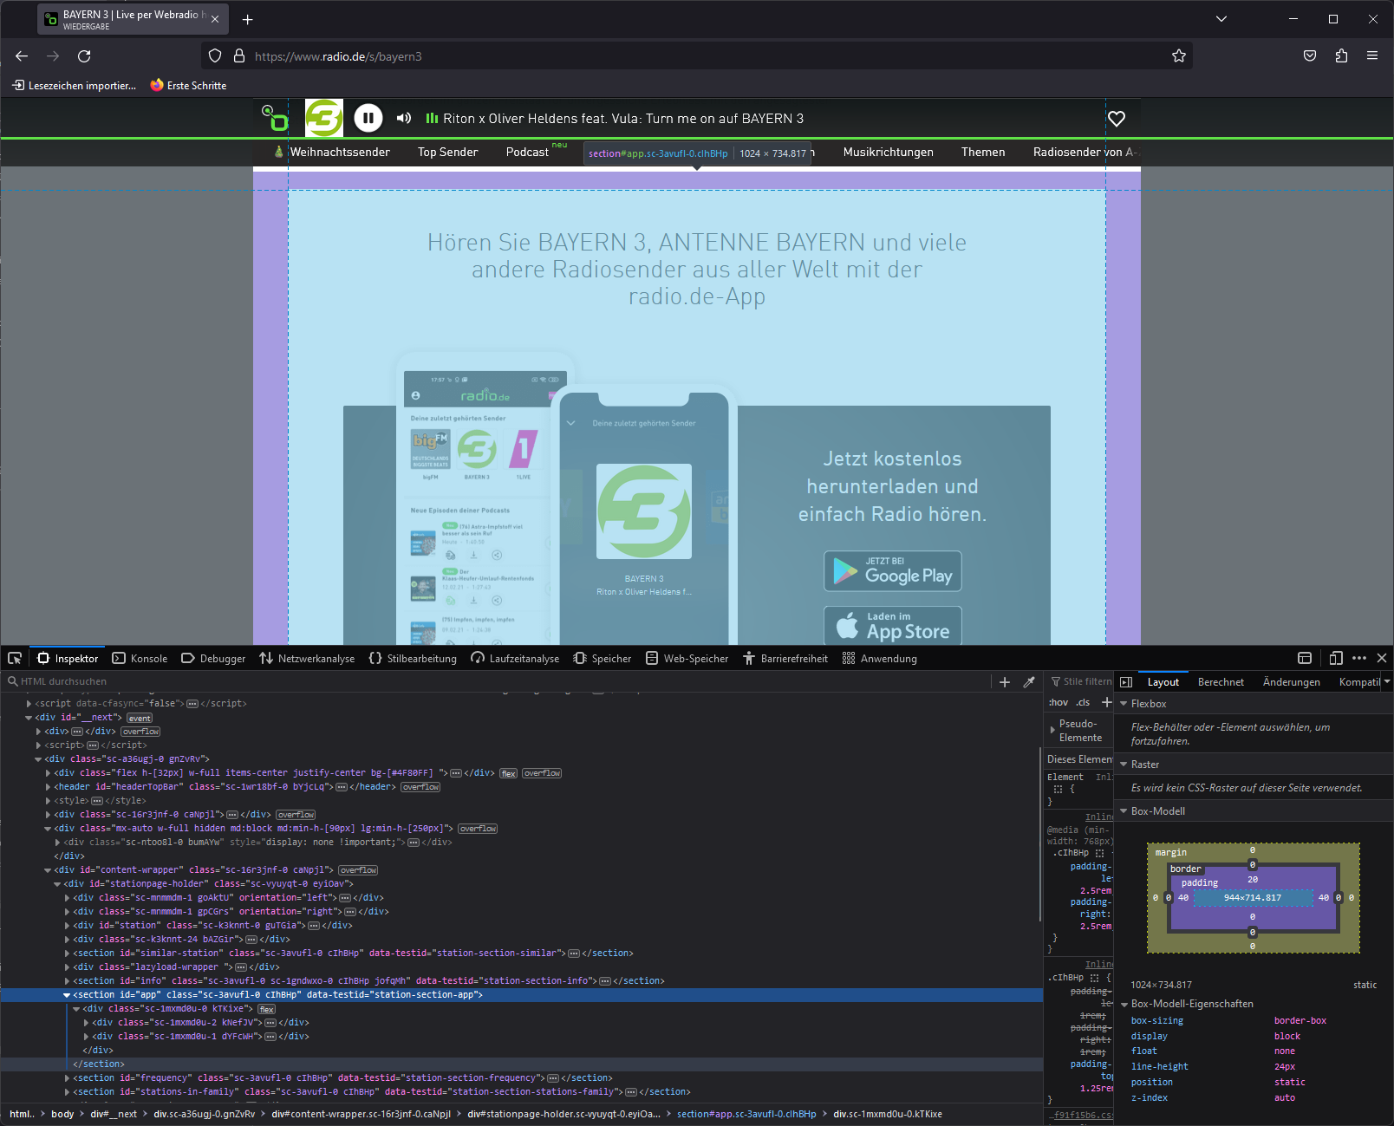Bookmark the page with the star icon

coord(1178,55)
